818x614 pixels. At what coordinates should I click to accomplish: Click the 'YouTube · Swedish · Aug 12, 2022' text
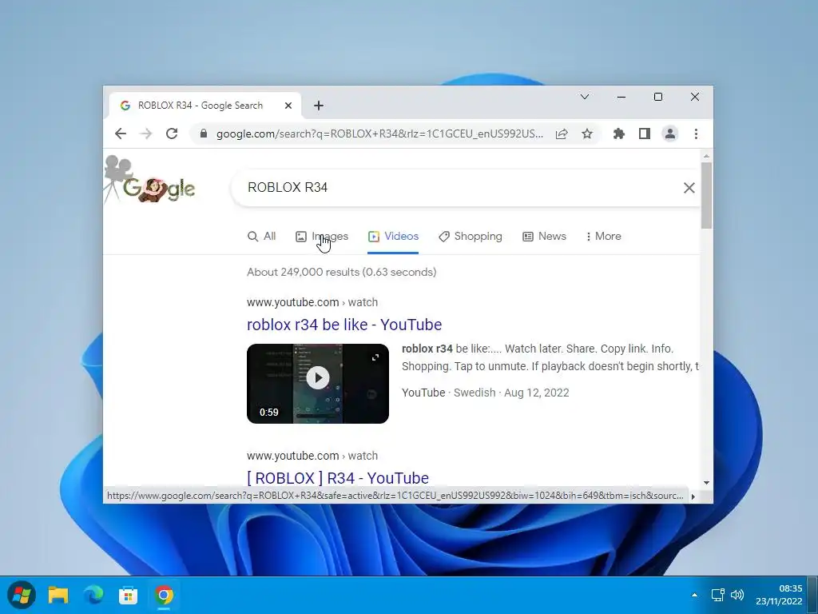[x=485, y=393]
